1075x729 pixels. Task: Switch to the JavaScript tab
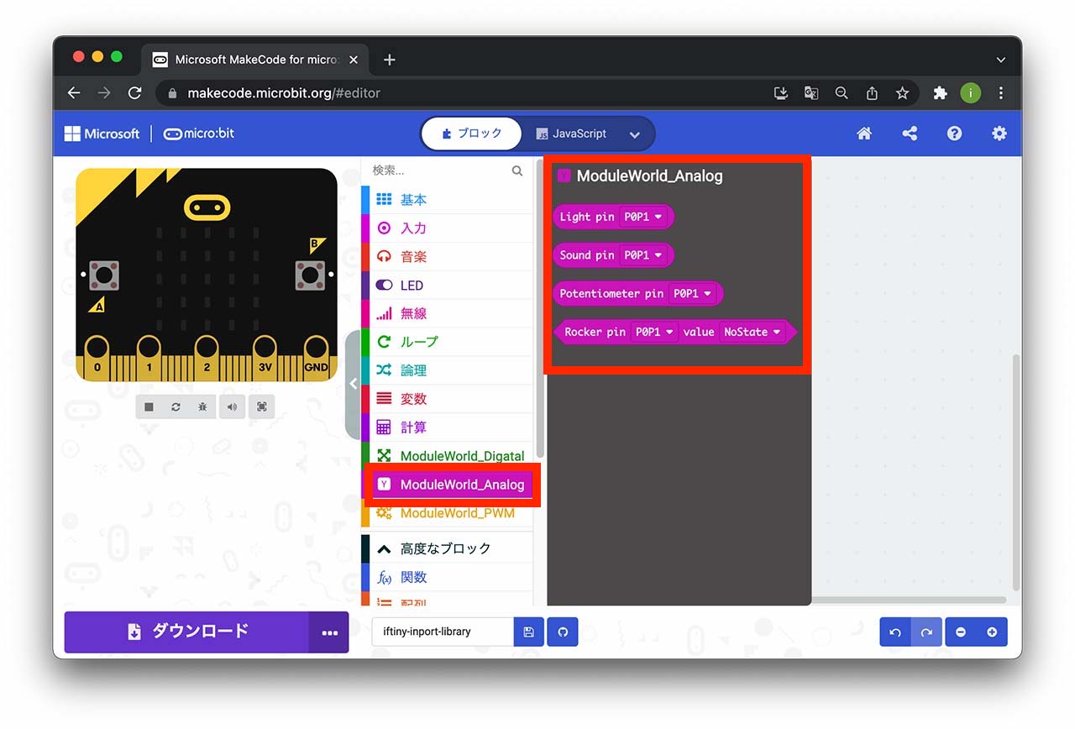coord(579,134)
